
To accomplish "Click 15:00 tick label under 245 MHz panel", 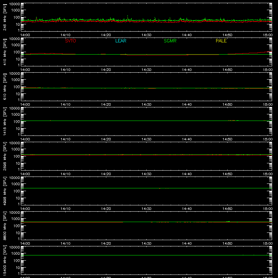I will coord(268,35).
